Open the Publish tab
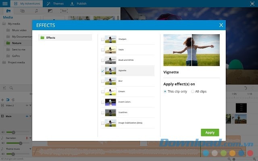The image size is (258, 161). click(x=78, y=4)
